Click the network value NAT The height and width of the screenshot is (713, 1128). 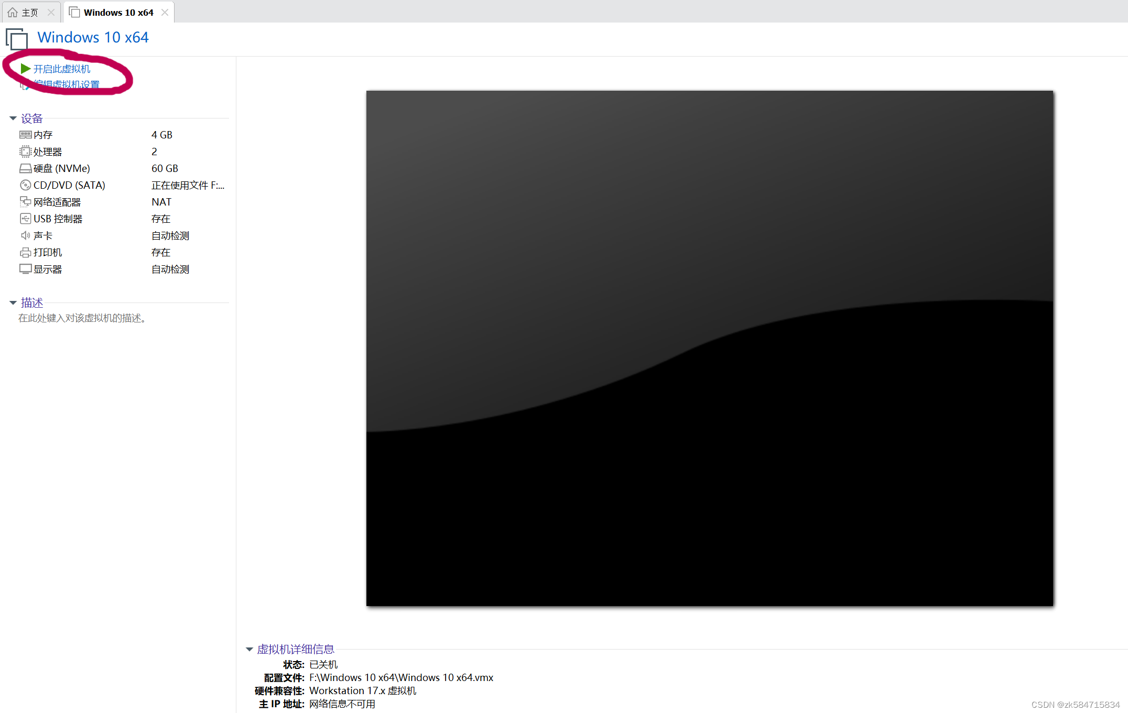pyautogui.click(x=161, y=202)
